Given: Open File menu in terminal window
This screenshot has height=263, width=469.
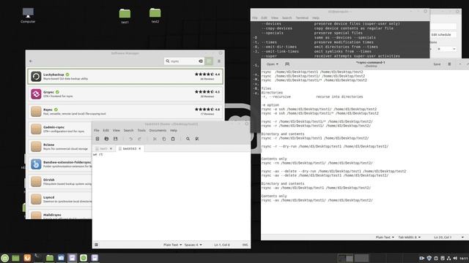Looking at the screenshot, I should tap(255, 18).
